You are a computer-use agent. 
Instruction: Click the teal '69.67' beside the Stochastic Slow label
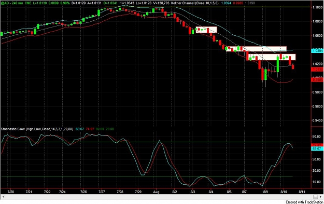[x=80, y=129]
